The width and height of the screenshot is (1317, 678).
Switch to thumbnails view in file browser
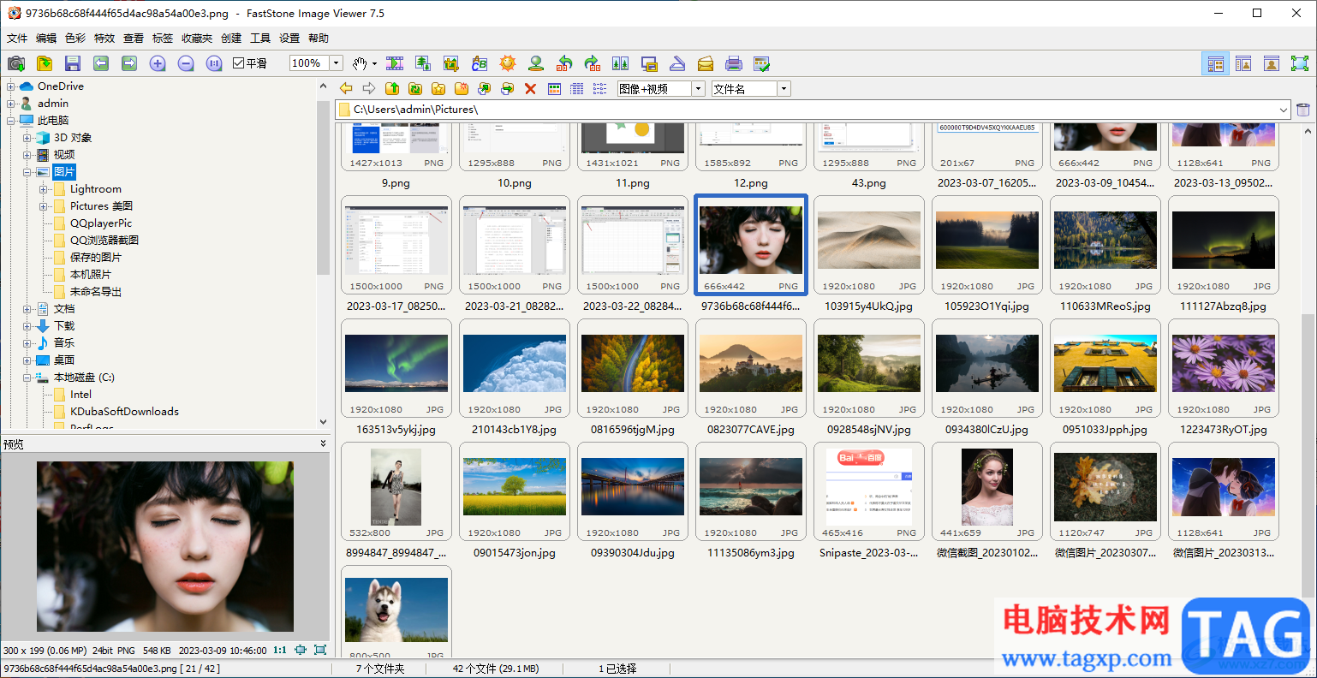click(555, 88)
